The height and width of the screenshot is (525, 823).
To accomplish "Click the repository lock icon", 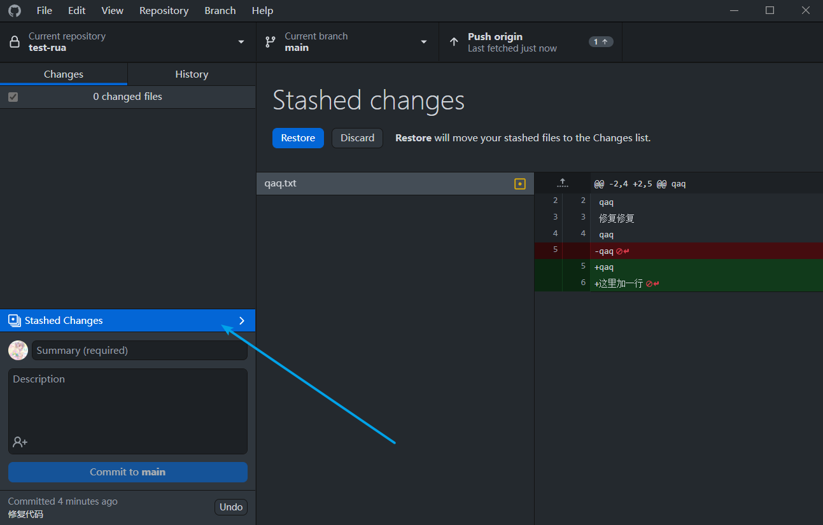I will (x=14, y=42).
